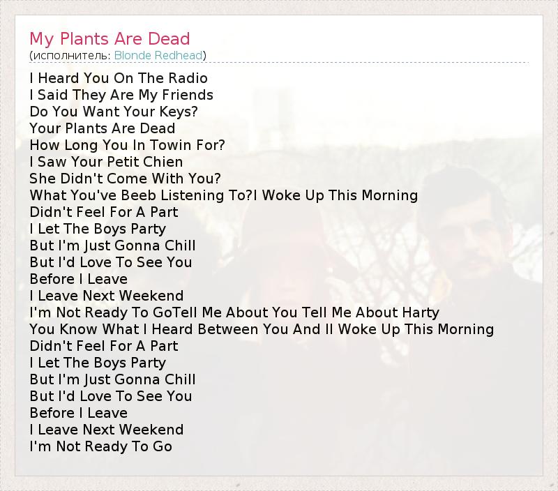Click the line How Long You In Towin For?
This screenshot has width=558, height=491.
[x=128, y=145]
